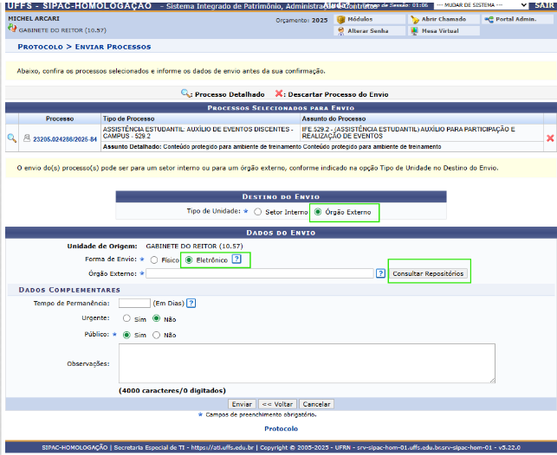Viewport: 557px width, 455px height.
Task: Click the red X to discard process row
Action: tap(549, 138)
